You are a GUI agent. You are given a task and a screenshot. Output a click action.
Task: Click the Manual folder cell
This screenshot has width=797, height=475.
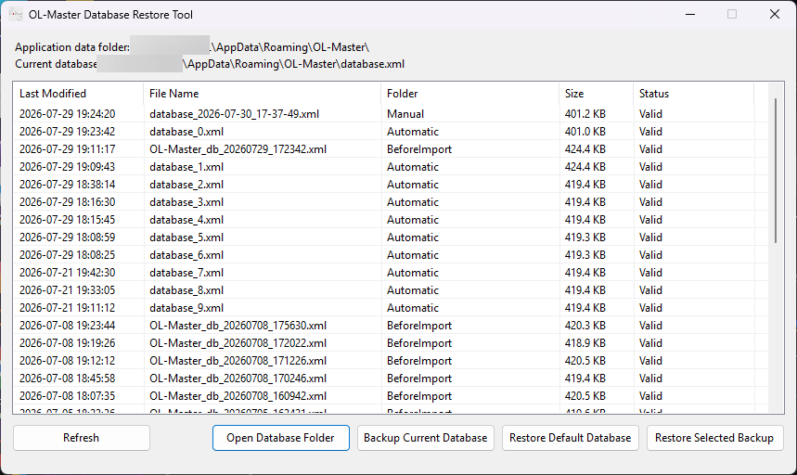(405, 114)
